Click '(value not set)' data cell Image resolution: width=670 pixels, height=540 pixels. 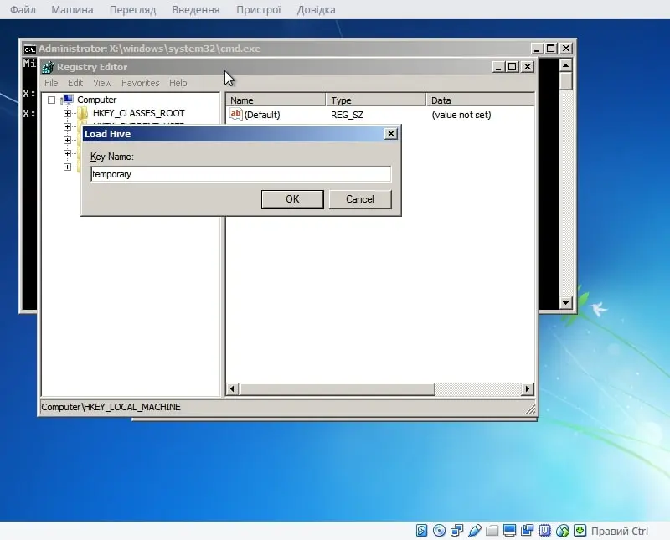click(x=461, y=115)
